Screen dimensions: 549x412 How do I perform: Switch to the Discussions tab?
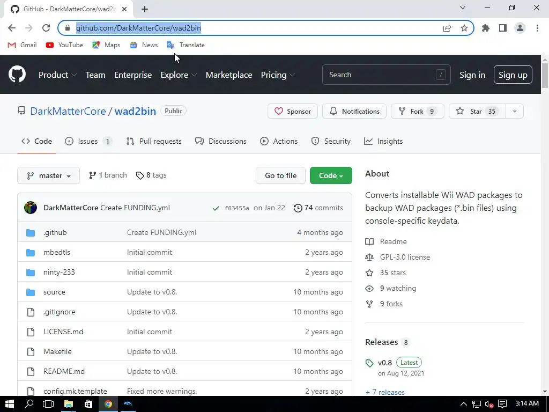point(220,141)
